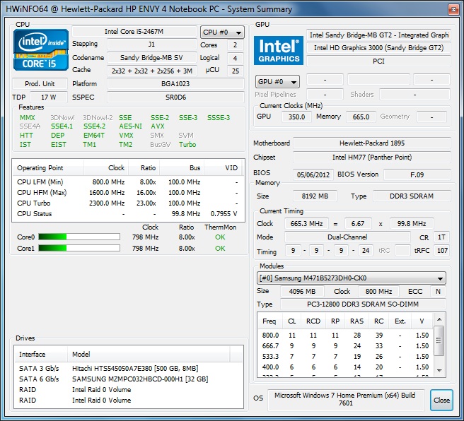Click the PCI bus field in GPU section

(x=378, y=61)
